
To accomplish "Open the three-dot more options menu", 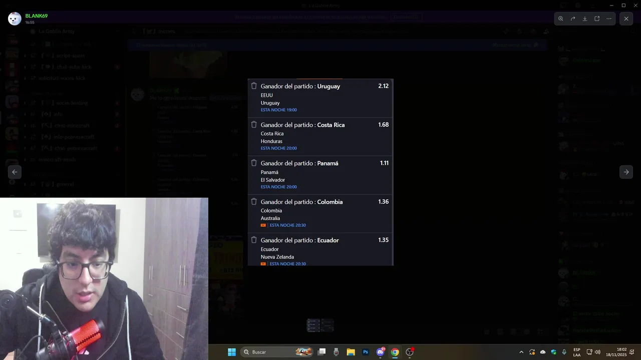I will (609, 18).
